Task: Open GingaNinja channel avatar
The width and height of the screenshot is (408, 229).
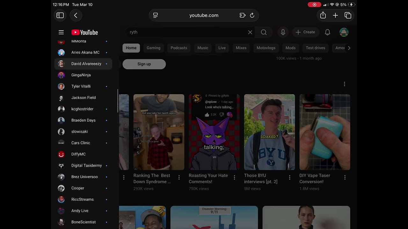Action: click(61, 75)
